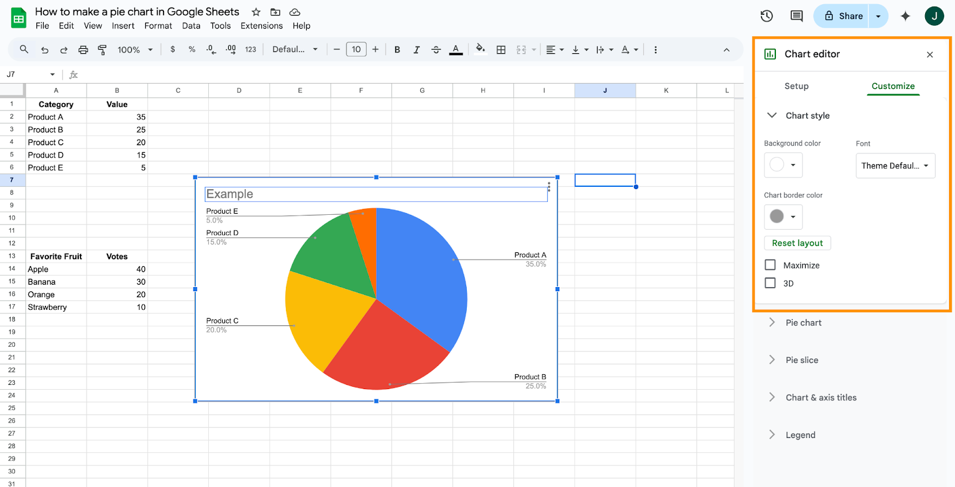Open the Font dropdown Theme Default
Viewport: 955px width, 487px height.
point(895,166)
